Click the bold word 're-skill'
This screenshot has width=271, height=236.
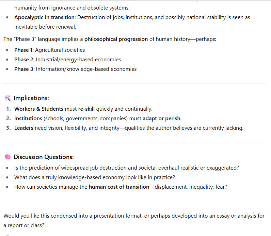pyautogui.click(x=86, y=109)
